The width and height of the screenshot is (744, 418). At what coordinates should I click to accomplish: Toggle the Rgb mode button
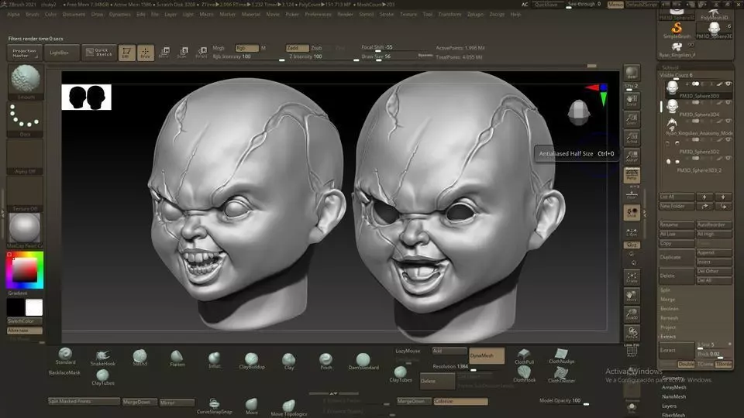pos(246,48)
